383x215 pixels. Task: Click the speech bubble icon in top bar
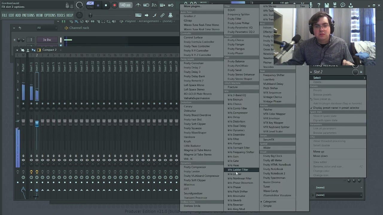tap(343, 5)
